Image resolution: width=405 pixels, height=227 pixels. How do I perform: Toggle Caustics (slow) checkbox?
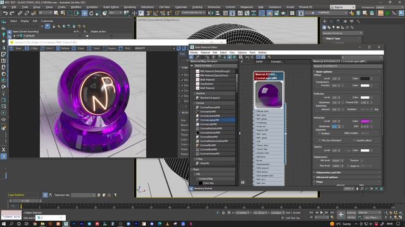click(354, 140)
